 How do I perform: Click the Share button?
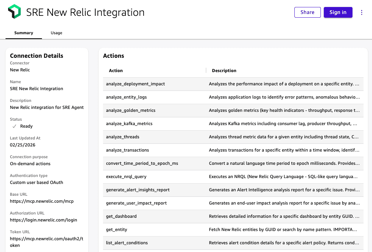pos(308,13)
